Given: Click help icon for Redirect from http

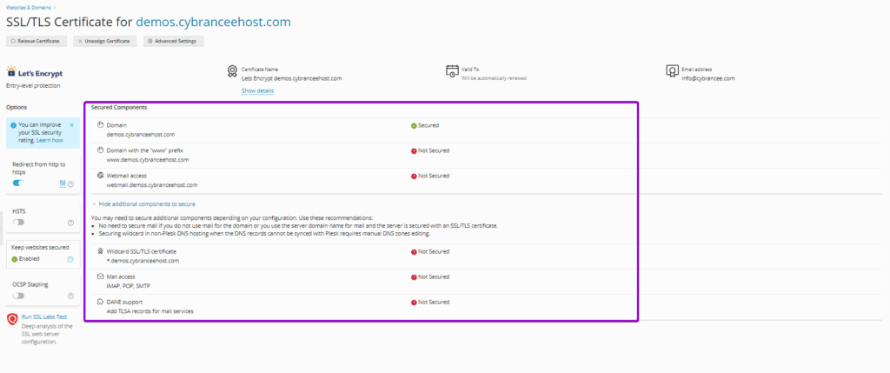Looking at the screenshot, I should pos(71,184).
